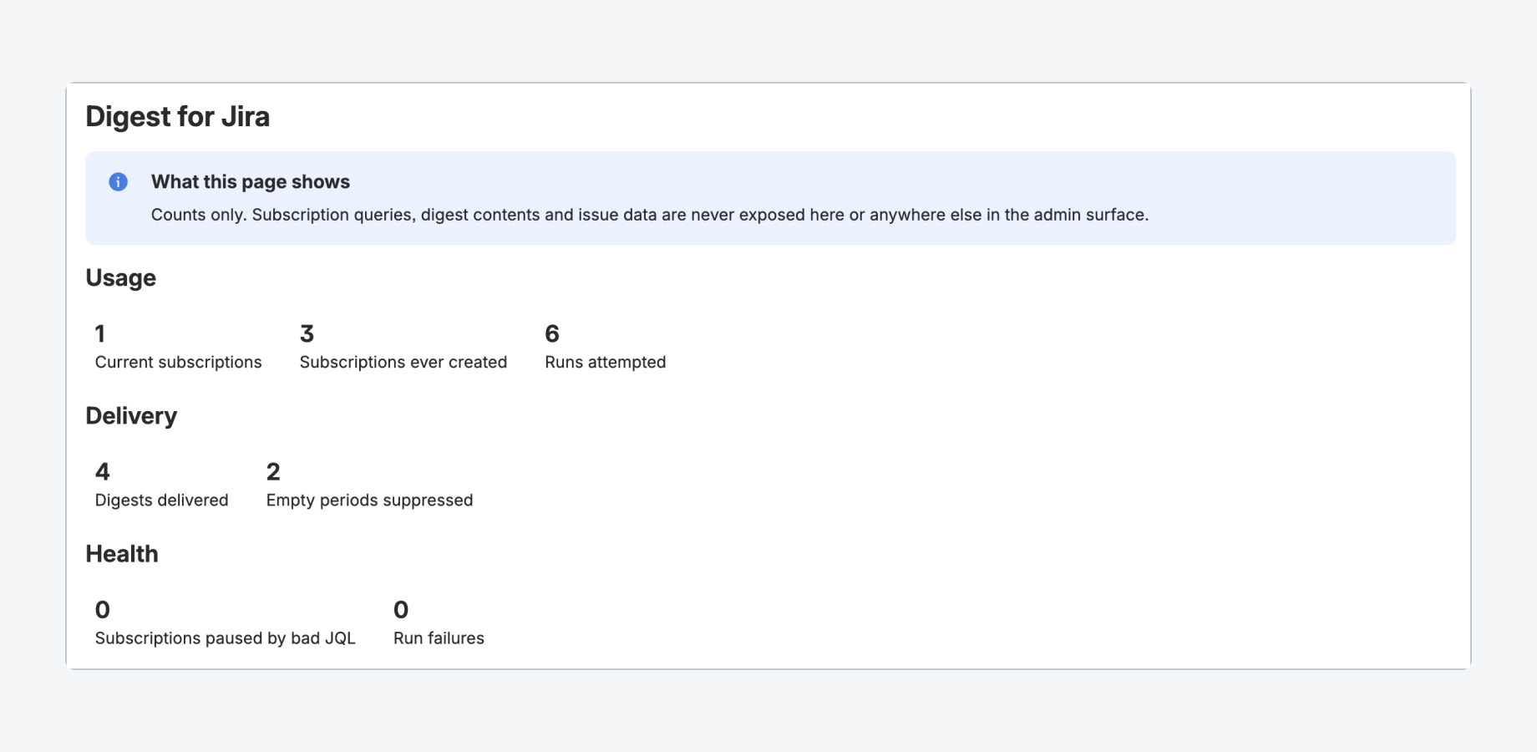1537x752 pixels.
Task: Click the blue info icon in the banner
Action: tap(119, 182)
